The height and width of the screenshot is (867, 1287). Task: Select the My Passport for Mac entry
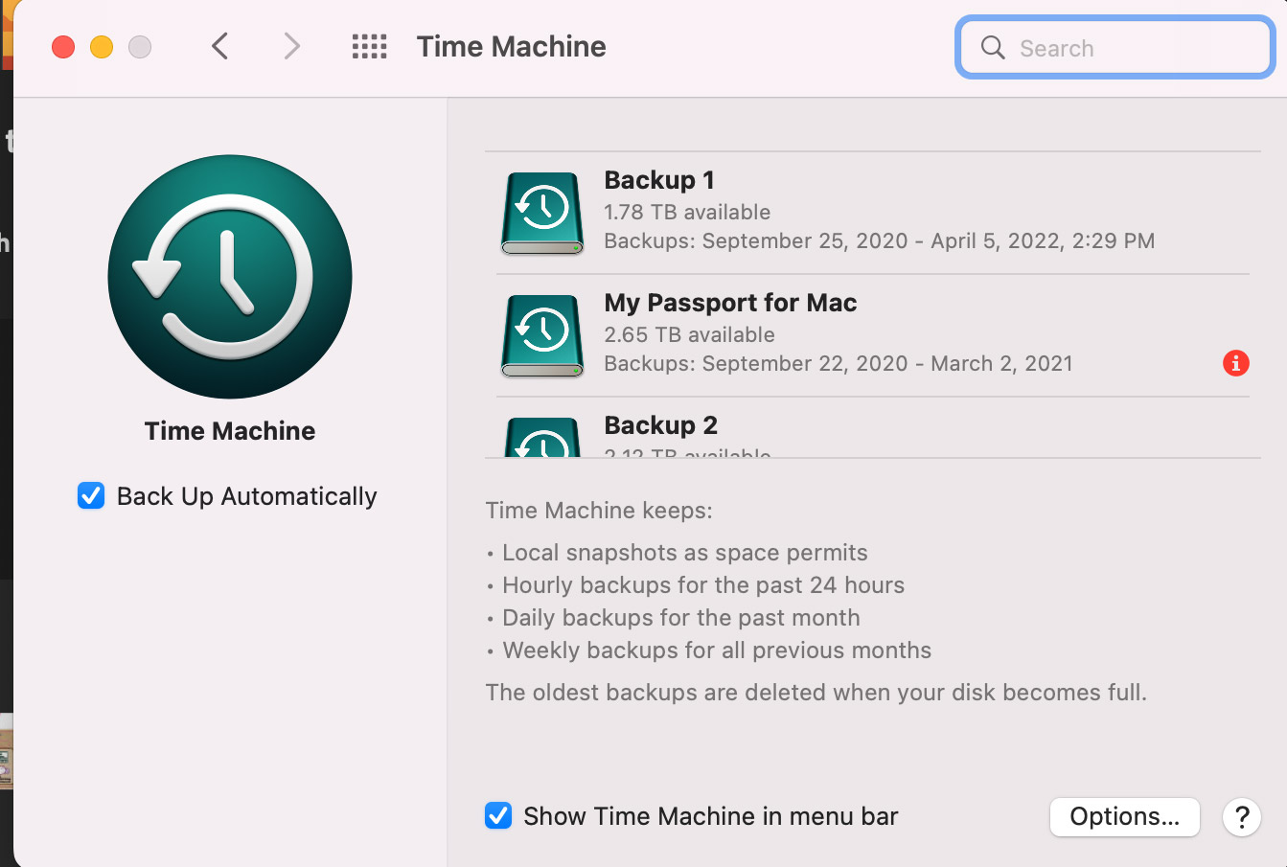862,334
